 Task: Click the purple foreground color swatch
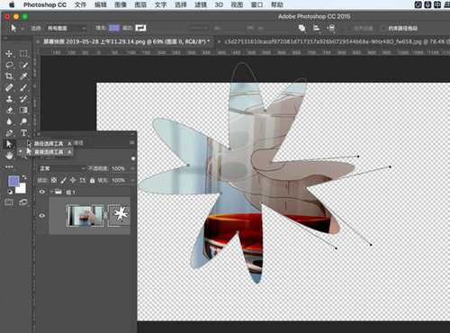pos(13,181)
